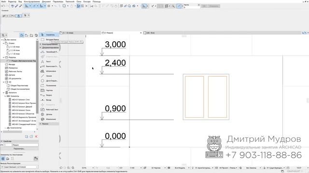309x173 pixels.
Task: Expand the Компоненты branch in navigator
Action: point(5,128)
